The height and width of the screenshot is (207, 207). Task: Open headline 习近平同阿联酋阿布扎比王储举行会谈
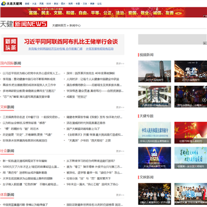tap(71, 41)
